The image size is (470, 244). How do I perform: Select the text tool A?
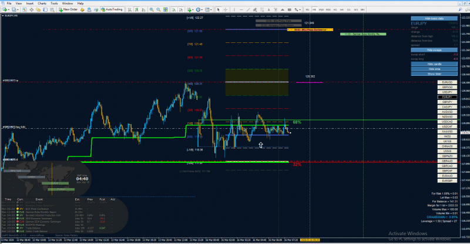click(x=269, y=9)
